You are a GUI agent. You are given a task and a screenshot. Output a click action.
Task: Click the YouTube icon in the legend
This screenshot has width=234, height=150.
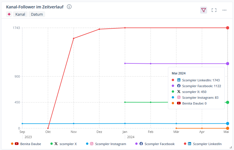[17, 144]
